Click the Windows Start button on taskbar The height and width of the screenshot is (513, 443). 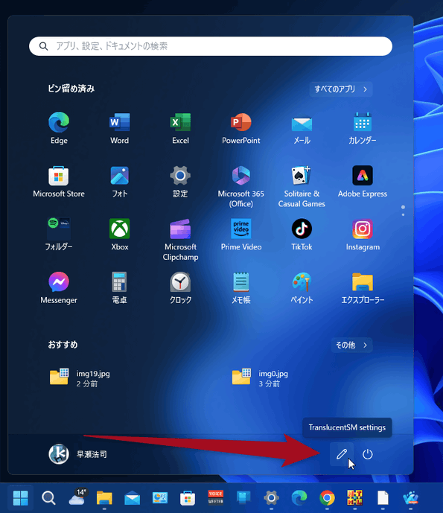tap(21, 498)
